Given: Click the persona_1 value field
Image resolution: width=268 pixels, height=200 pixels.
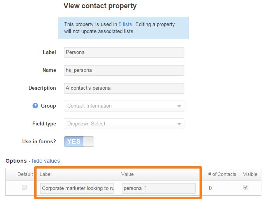Looking at the screenshot, I should point(158,188).
